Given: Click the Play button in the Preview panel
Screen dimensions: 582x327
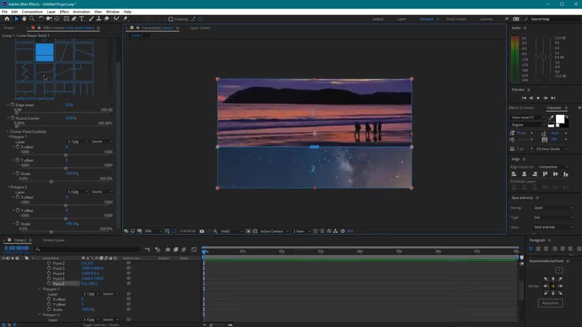Looking at the screenshot, I should point(538,98).
